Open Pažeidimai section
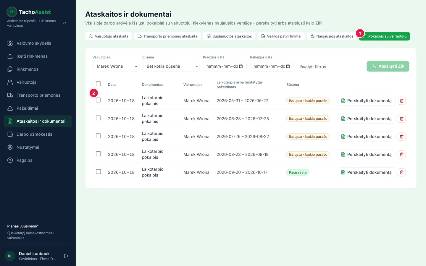The image size is (426, 266). [x=38, y=108]
